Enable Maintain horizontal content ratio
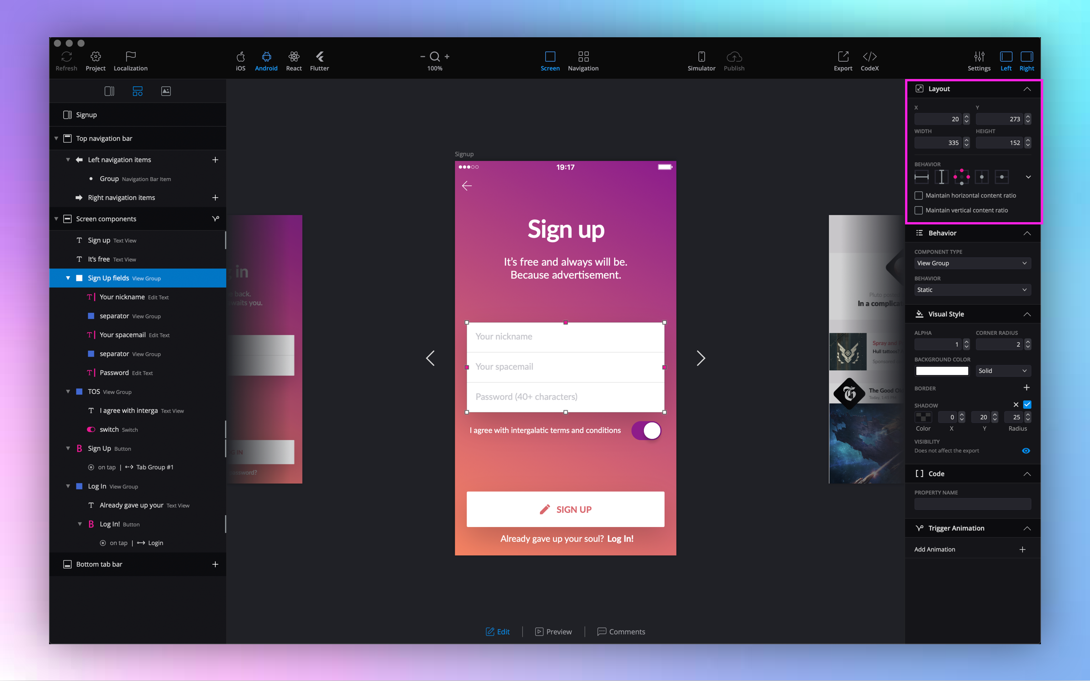This screenshot has width=1090, height=681. click(919, 195)
